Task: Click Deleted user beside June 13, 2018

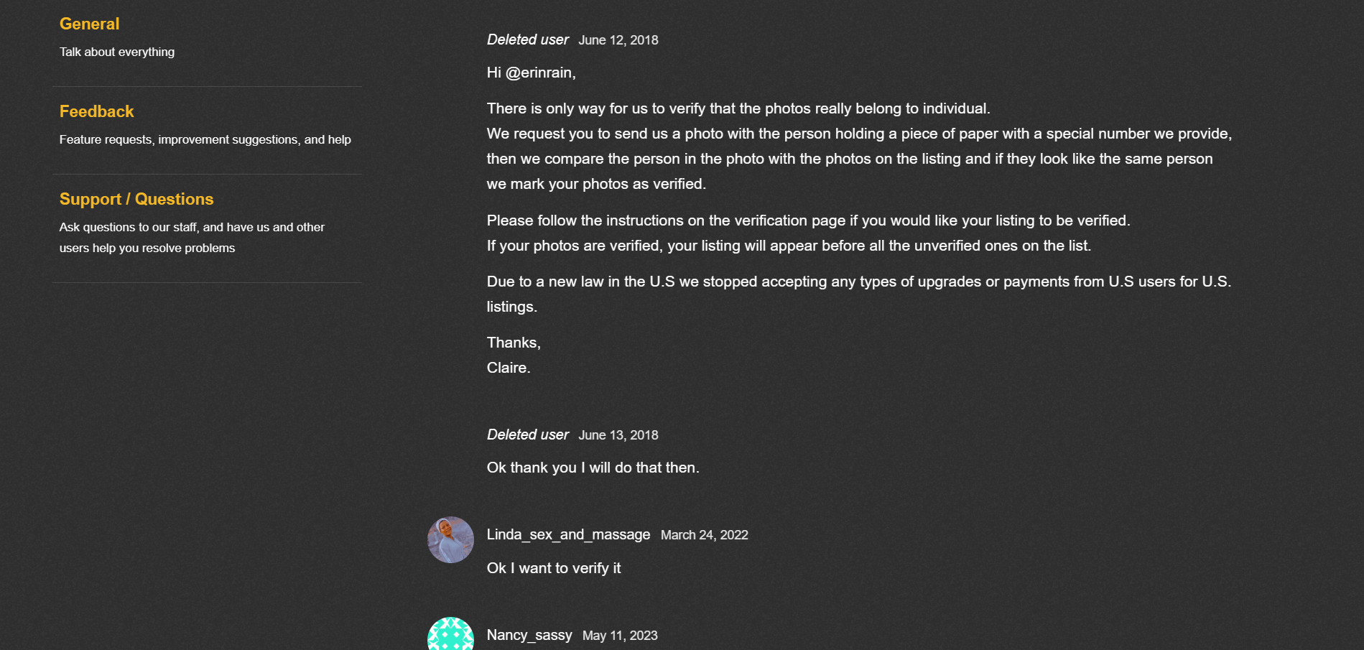Action: coord(528,435)
